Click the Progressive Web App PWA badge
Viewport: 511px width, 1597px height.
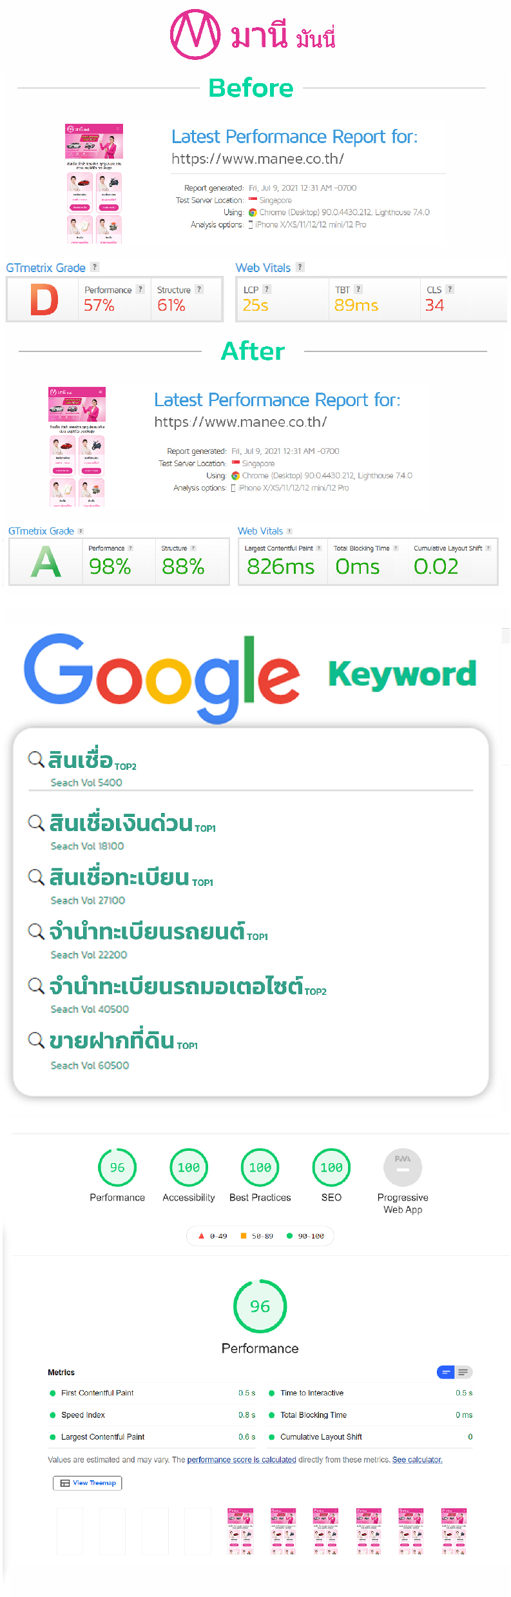[403, 1168]
